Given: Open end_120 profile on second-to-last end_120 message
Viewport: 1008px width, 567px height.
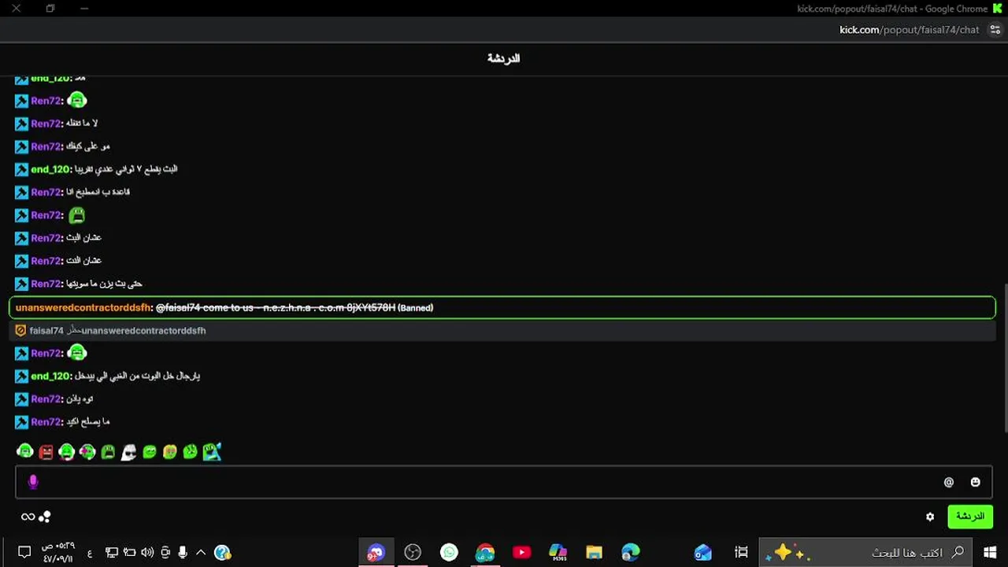Looking at the screenshot, I should coord(51,169).
